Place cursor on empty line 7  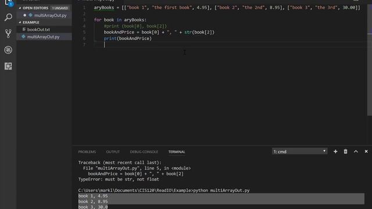click(230, 45)
